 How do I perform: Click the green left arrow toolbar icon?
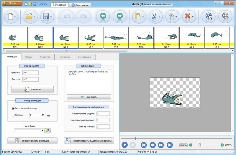[103, 16]
